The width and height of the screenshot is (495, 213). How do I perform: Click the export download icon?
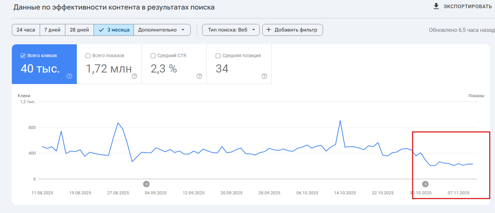coord(436,6)
